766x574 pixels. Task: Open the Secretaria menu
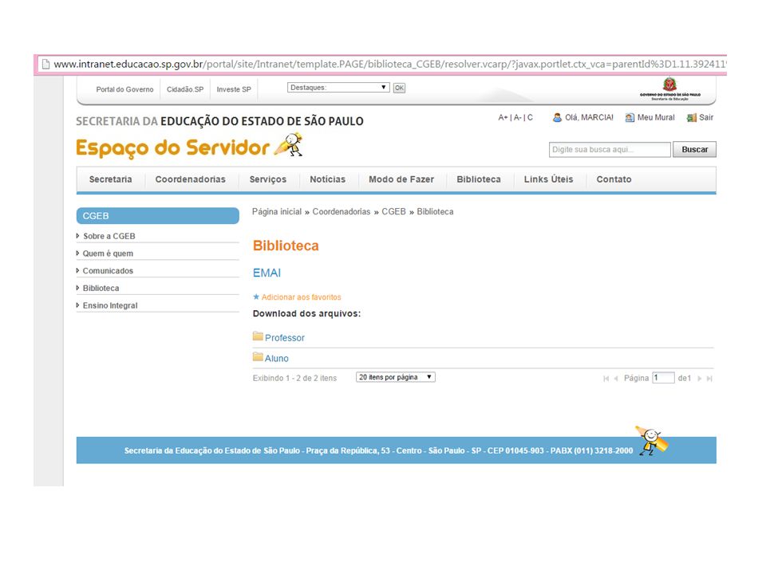[110, 179]
